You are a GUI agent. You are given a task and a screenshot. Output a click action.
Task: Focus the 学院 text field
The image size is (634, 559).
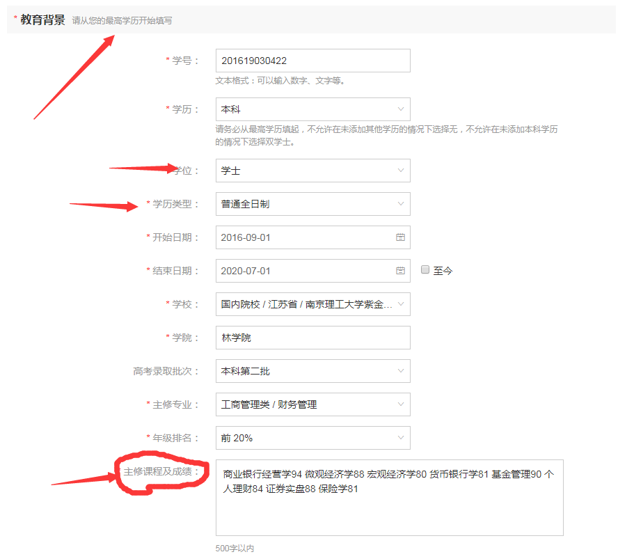coord(312,338)
